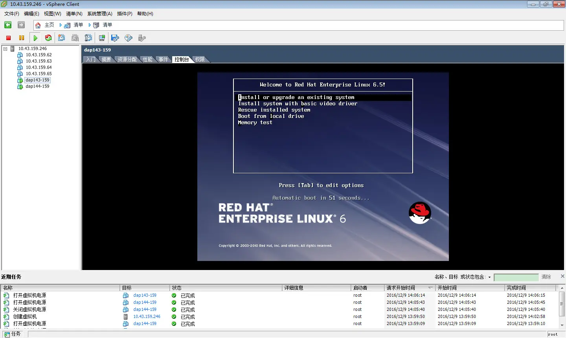Launch the virtual machine console window icon

click(x=102, y=38)
